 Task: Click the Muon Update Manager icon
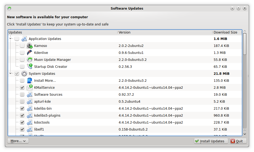click(30, 60)
